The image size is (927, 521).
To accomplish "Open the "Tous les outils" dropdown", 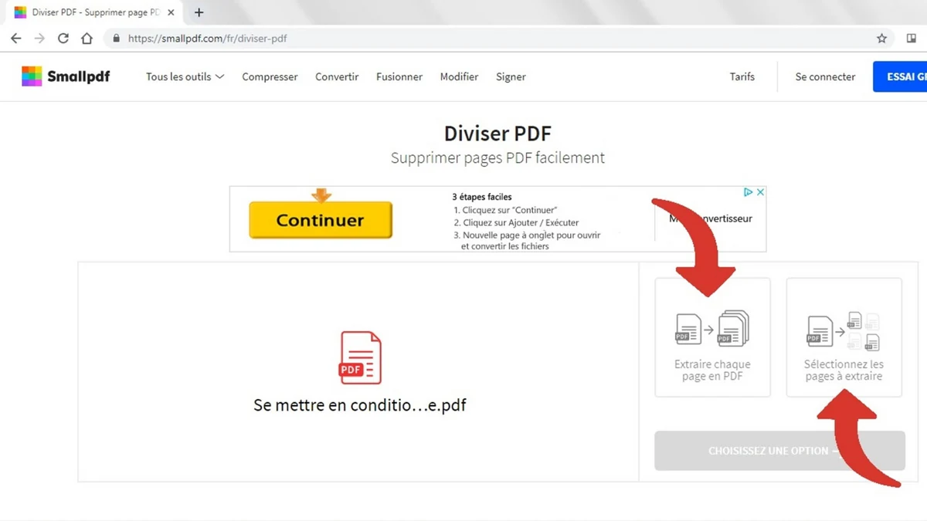I will pos(184,76).
